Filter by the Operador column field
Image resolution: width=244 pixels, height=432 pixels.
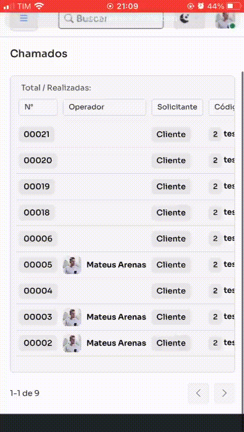click(104, 107)
